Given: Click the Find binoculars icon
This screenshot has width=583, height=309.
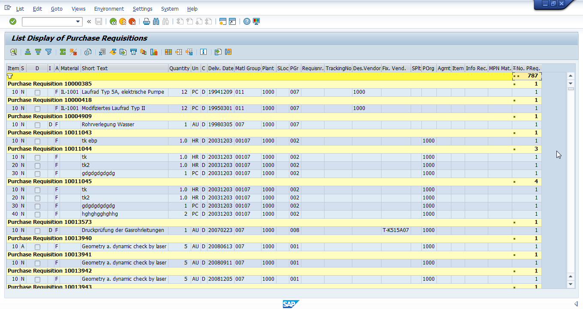Looking at the screenshot, I should click(156, 21).
